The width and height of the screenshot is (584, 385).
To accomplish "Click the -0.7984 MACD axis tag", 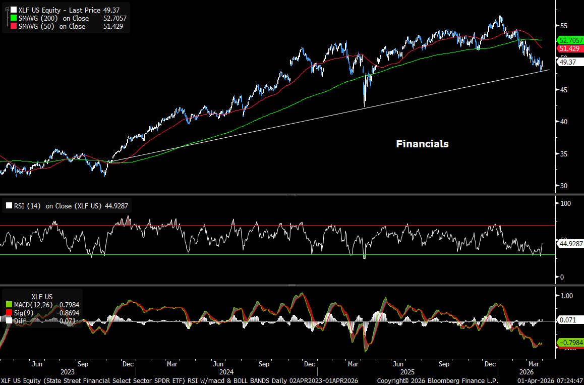I will pos(570,343).
